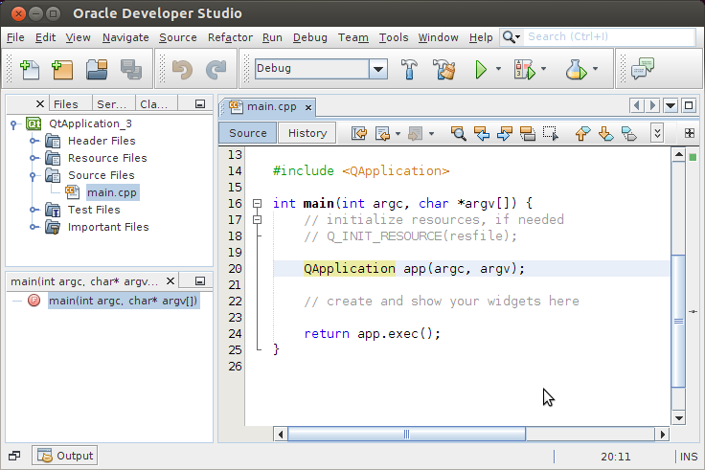
Task: Click the Debug Project icon
Action: coord(524,70)
